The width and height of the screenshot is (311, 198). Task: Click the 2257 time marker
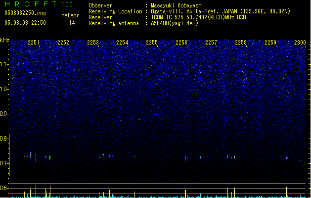click(211, 43)
